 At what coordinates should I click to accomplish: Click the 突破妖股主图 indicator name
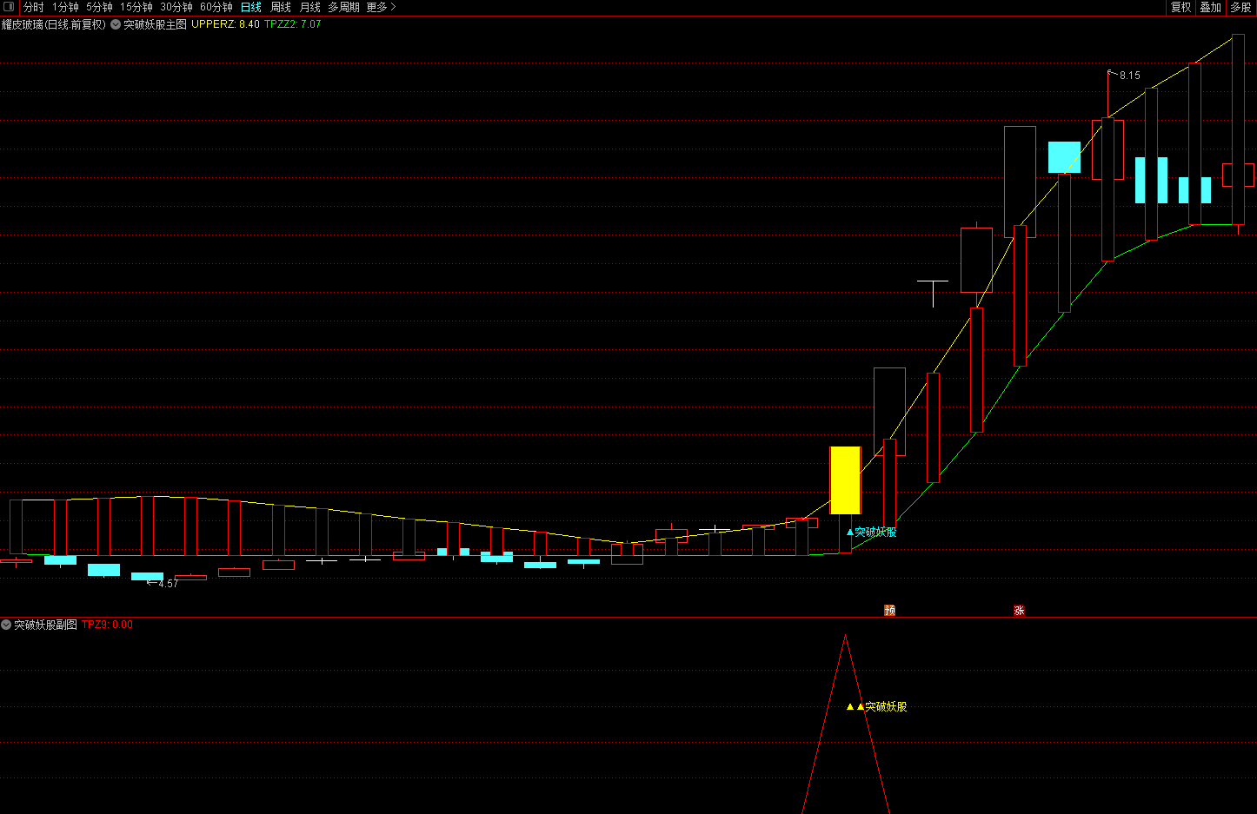[x=155, y=24]
